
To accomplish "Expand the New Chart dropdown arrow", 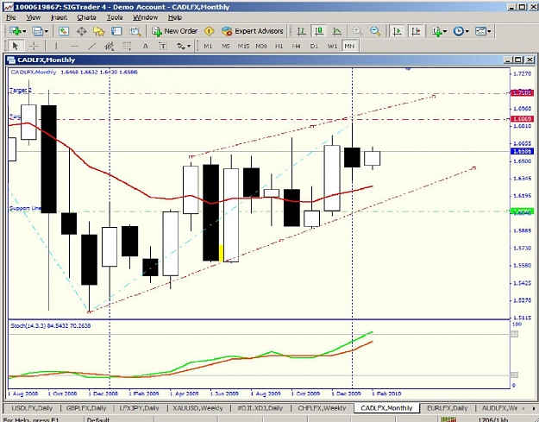I will click(x=24, y=32).
